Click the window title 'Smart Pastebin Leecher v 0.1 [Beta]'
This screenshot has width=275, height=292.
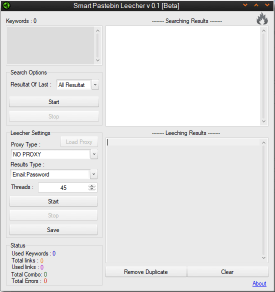coord(126,5)
